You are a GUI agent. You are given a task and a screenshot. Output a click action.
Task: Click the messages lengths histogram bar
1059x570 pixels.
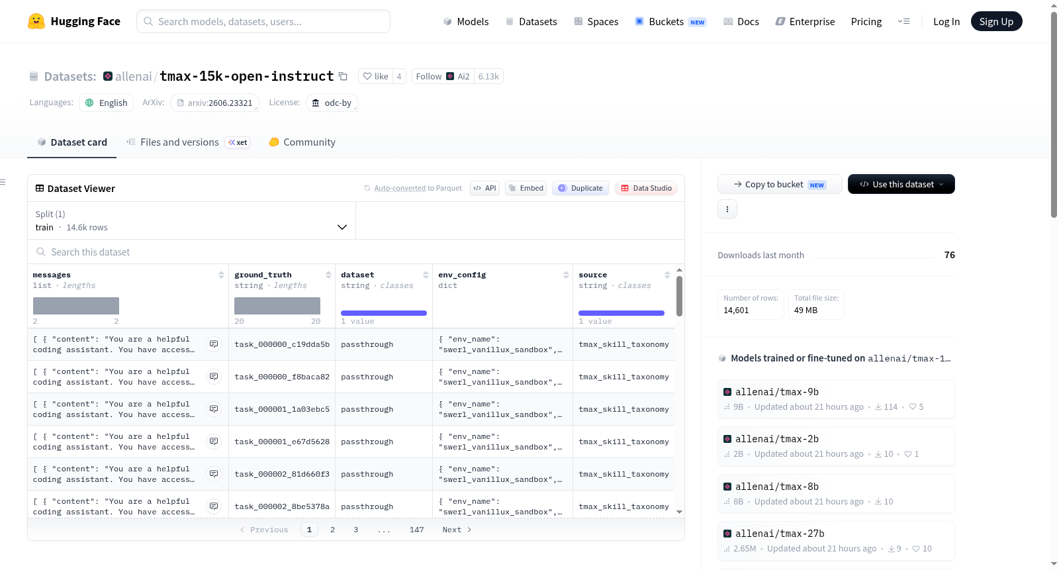point(76,306)
